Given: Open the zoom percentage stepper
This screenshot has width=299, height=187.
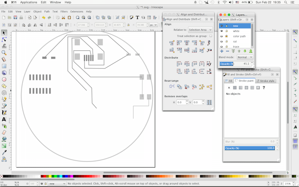Looking at the screenshot, I should [x=293, y=184].
